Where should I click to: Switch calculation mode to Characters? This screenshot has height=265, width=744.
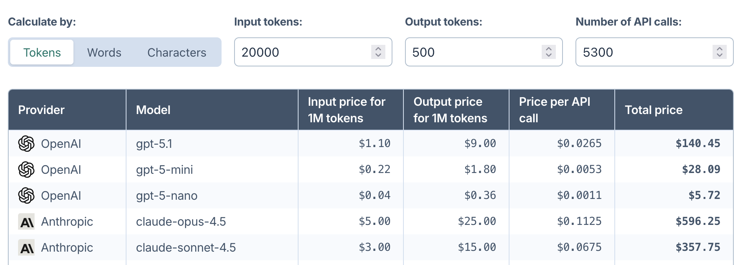tap(177, 52)
